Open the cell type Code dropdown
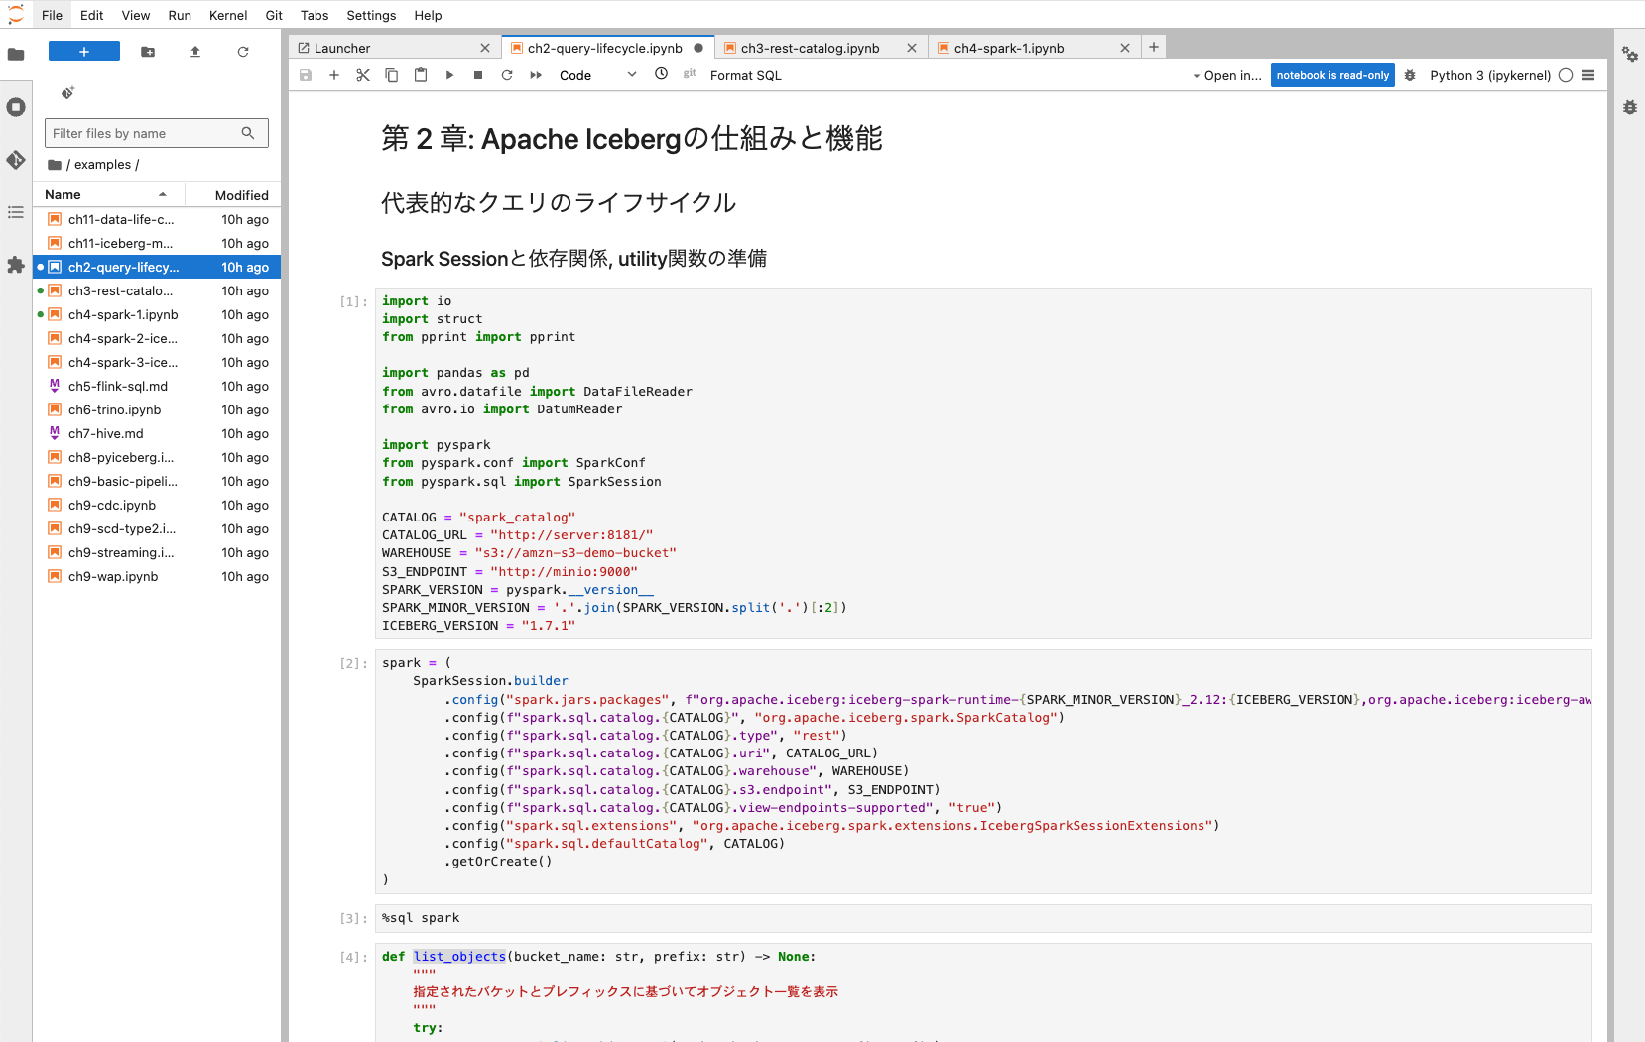Screen dimensions: 1645x1042 tap(597, 75)
